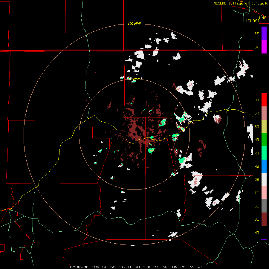Click the "GC" legend label

pyautogui.click(x=256, y=206)
